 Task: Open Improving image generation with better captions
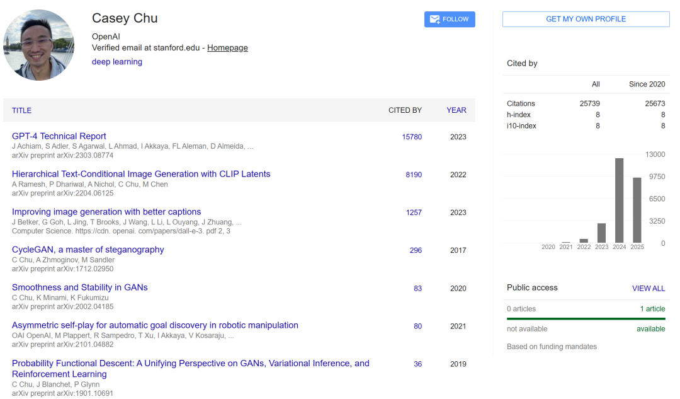(106, 212)
